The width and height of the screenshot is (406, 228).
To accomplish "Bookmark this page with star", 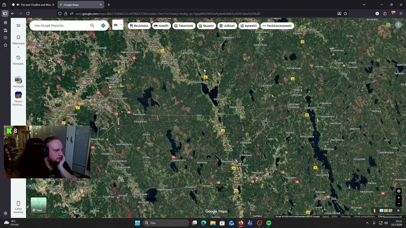I will point(345,14).
